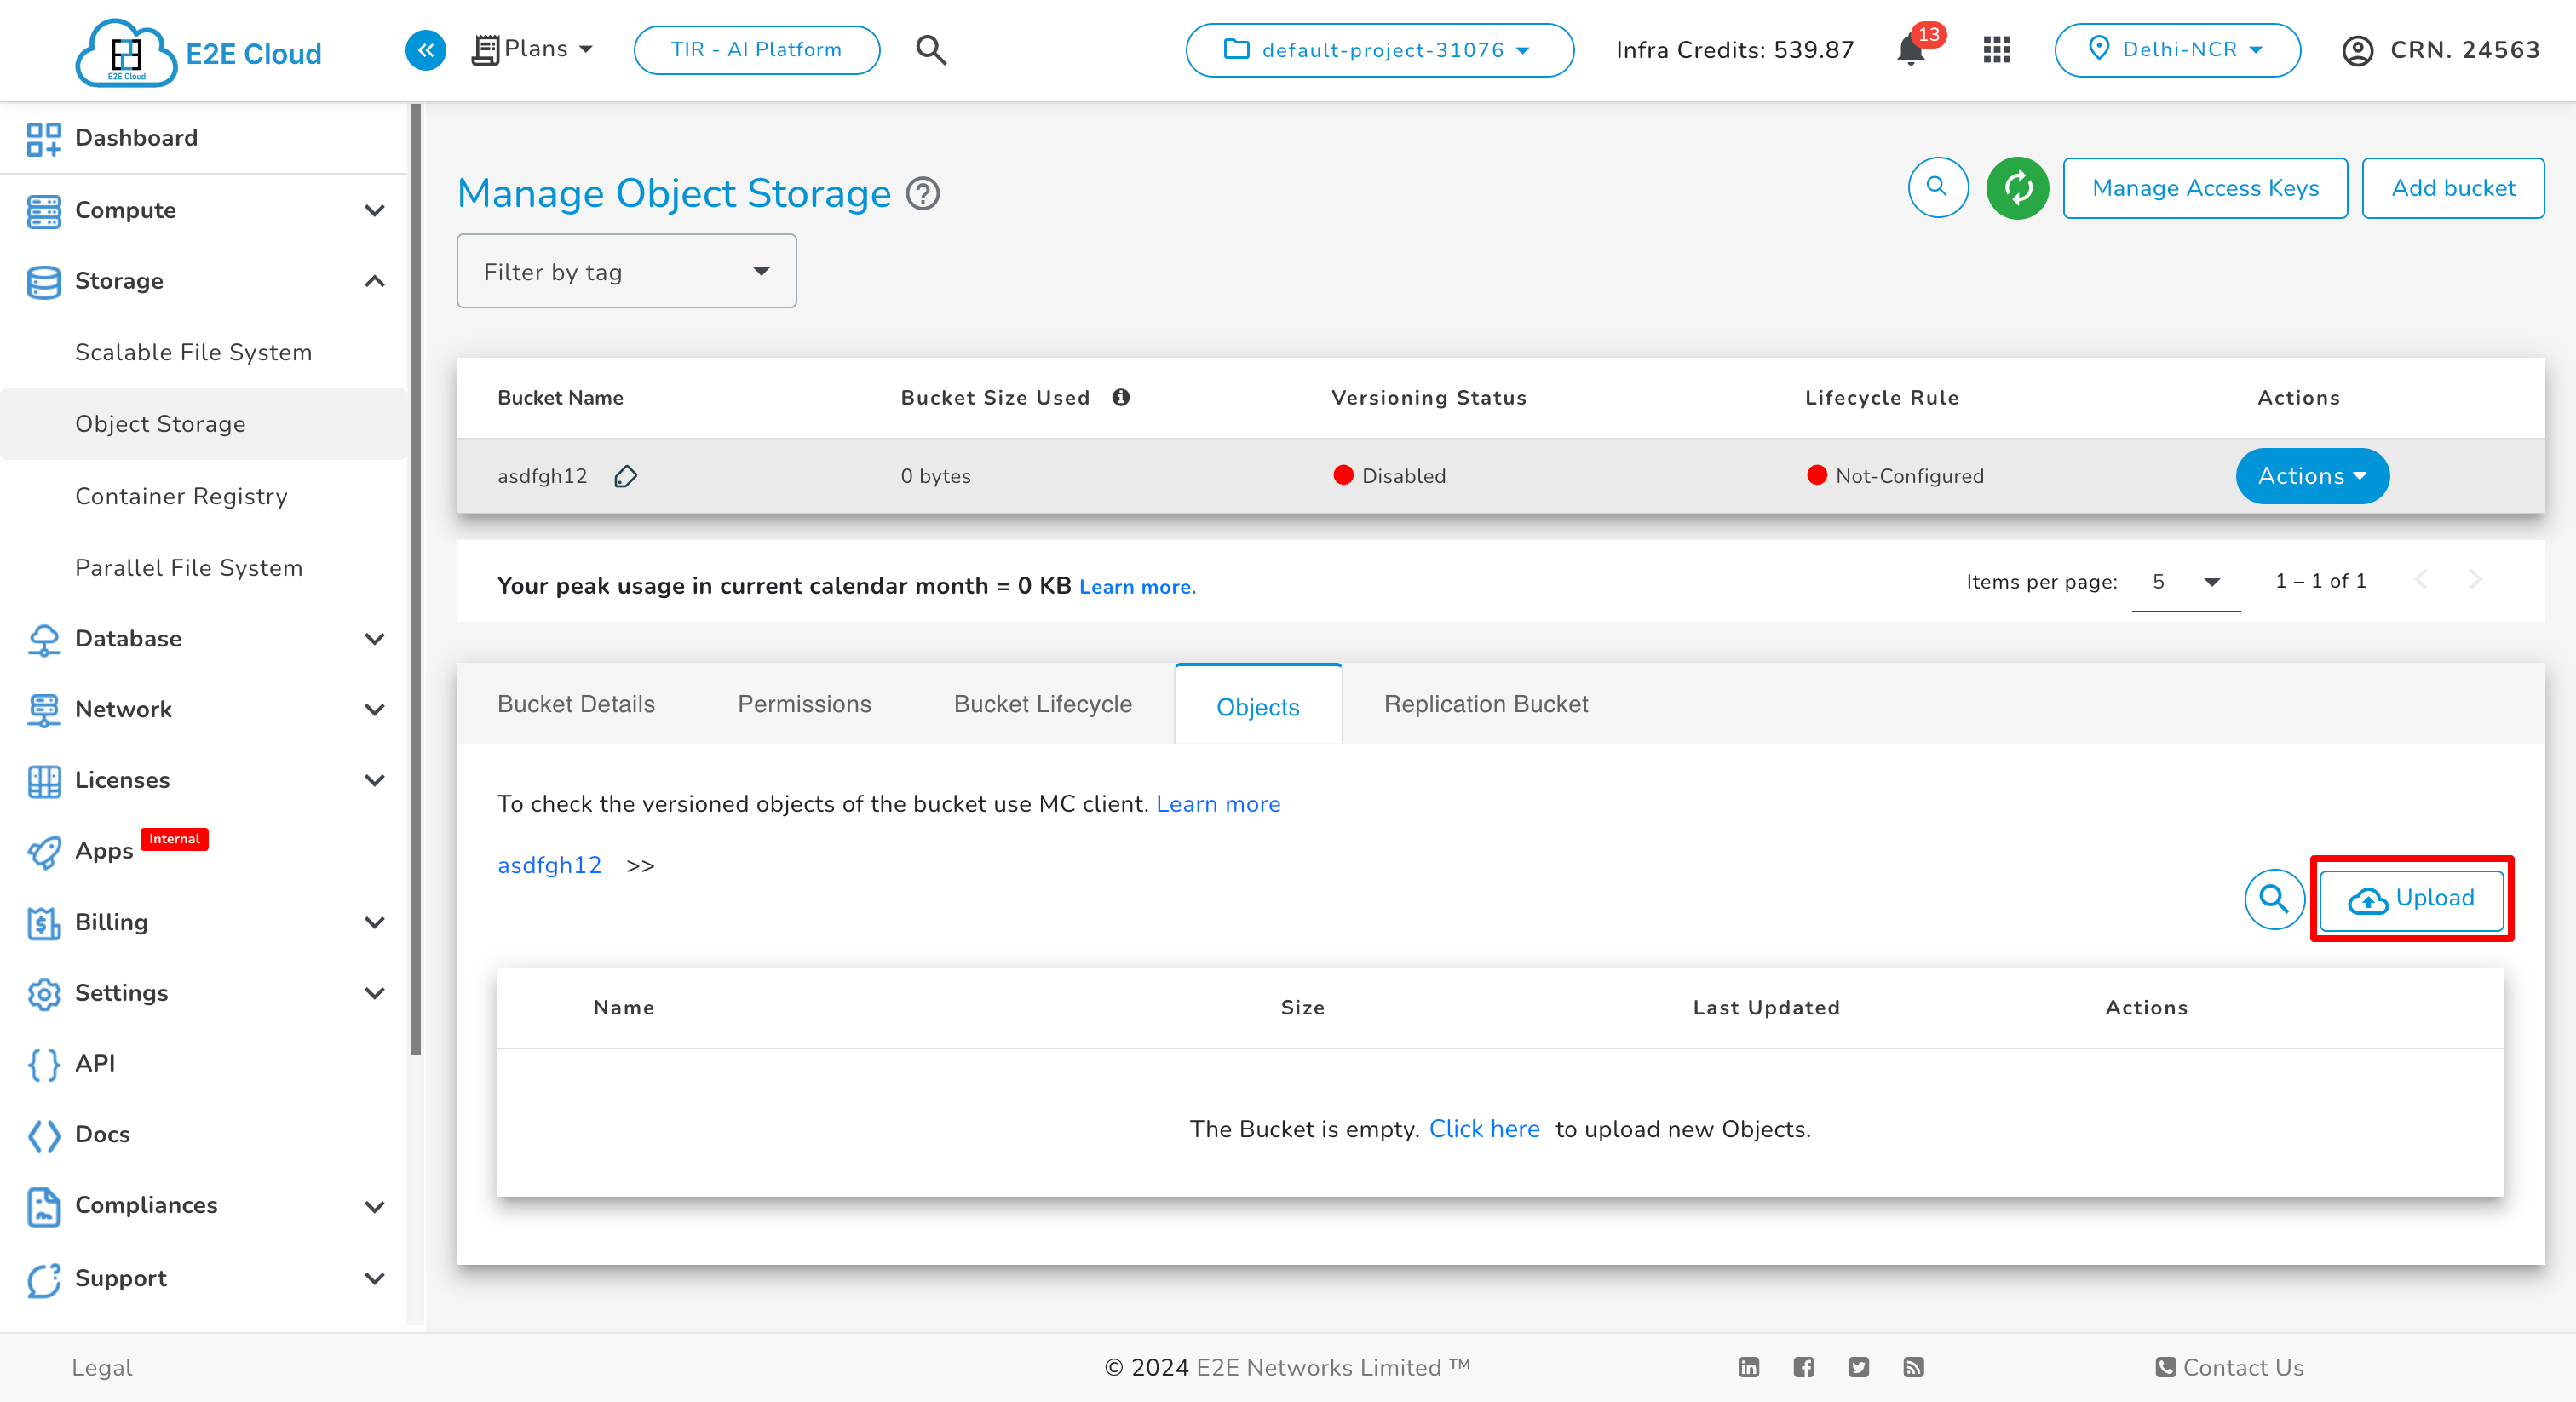The image size is (2576, 1402).
Task: Click the asdfgh12 bucket row name
Action: point(542,476)
